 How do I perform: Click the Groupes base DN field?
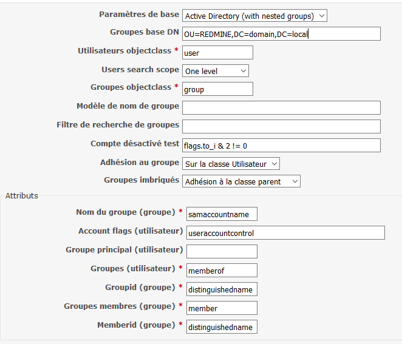(x=281, y=34)
